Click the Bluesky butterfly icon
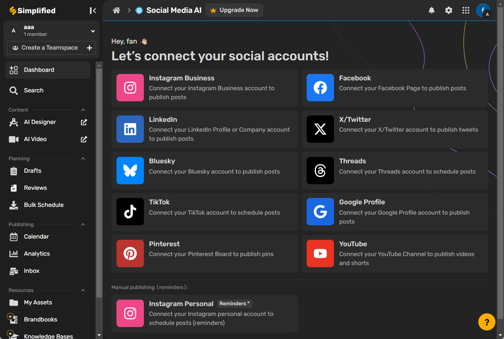Viewport: 504px width, 339px height. pyautogui.click(x=130, y=171)
